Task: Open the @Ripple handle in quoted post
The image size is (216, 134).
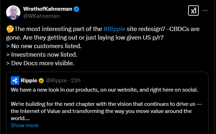Action: coord(57,81)
